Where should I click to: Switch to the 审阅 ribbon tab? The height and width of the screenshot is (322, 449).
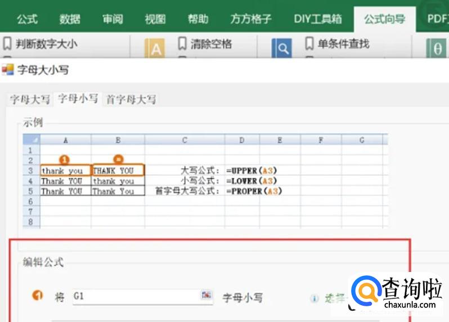[113, 19]
